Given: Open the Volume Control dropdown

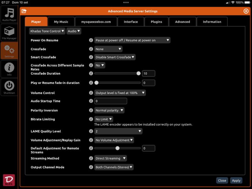Looking at the screenshot, I should (120, 93).
